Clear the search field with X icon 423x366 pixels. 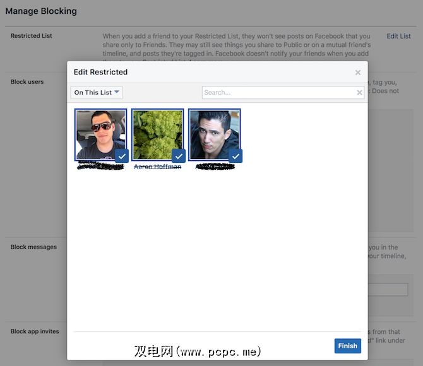click(359, 93)
